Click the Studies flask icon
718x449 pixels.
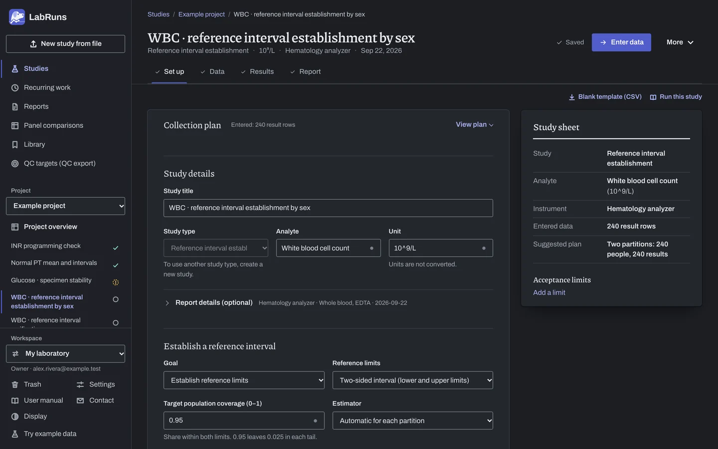click(x=15, y=69)
